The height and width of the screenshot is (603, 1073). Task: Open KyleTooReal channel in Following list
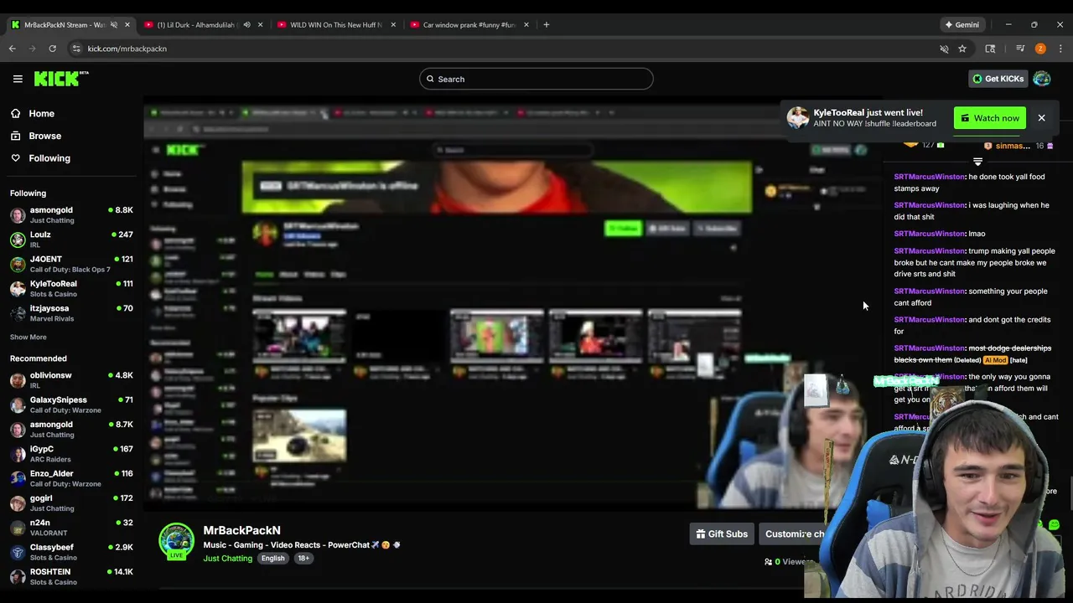coord(70,288)
